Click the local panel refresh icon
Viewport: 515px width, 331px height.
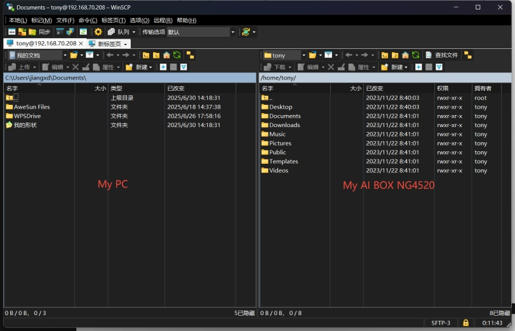(x=177, y=55)
